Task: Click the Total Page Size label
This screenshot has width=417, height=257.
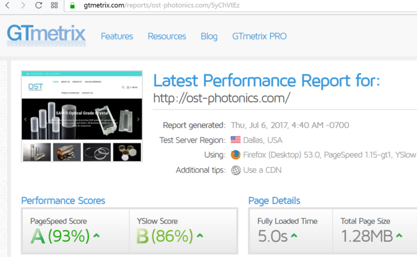Action: (365, 221)
